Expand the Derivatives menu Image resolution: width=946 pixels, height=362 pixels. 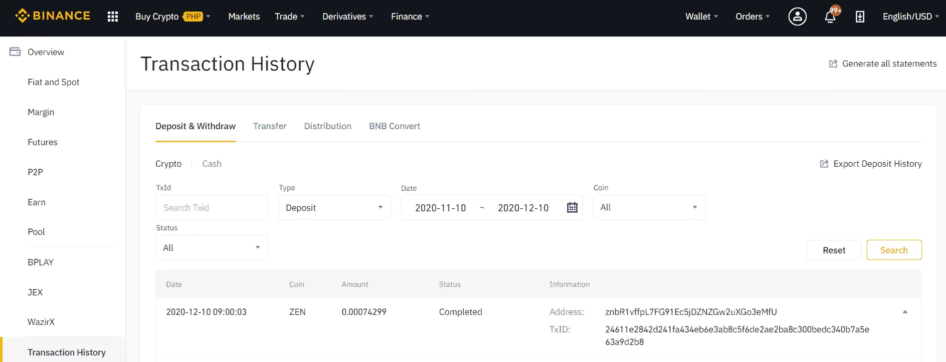[348, 17]
